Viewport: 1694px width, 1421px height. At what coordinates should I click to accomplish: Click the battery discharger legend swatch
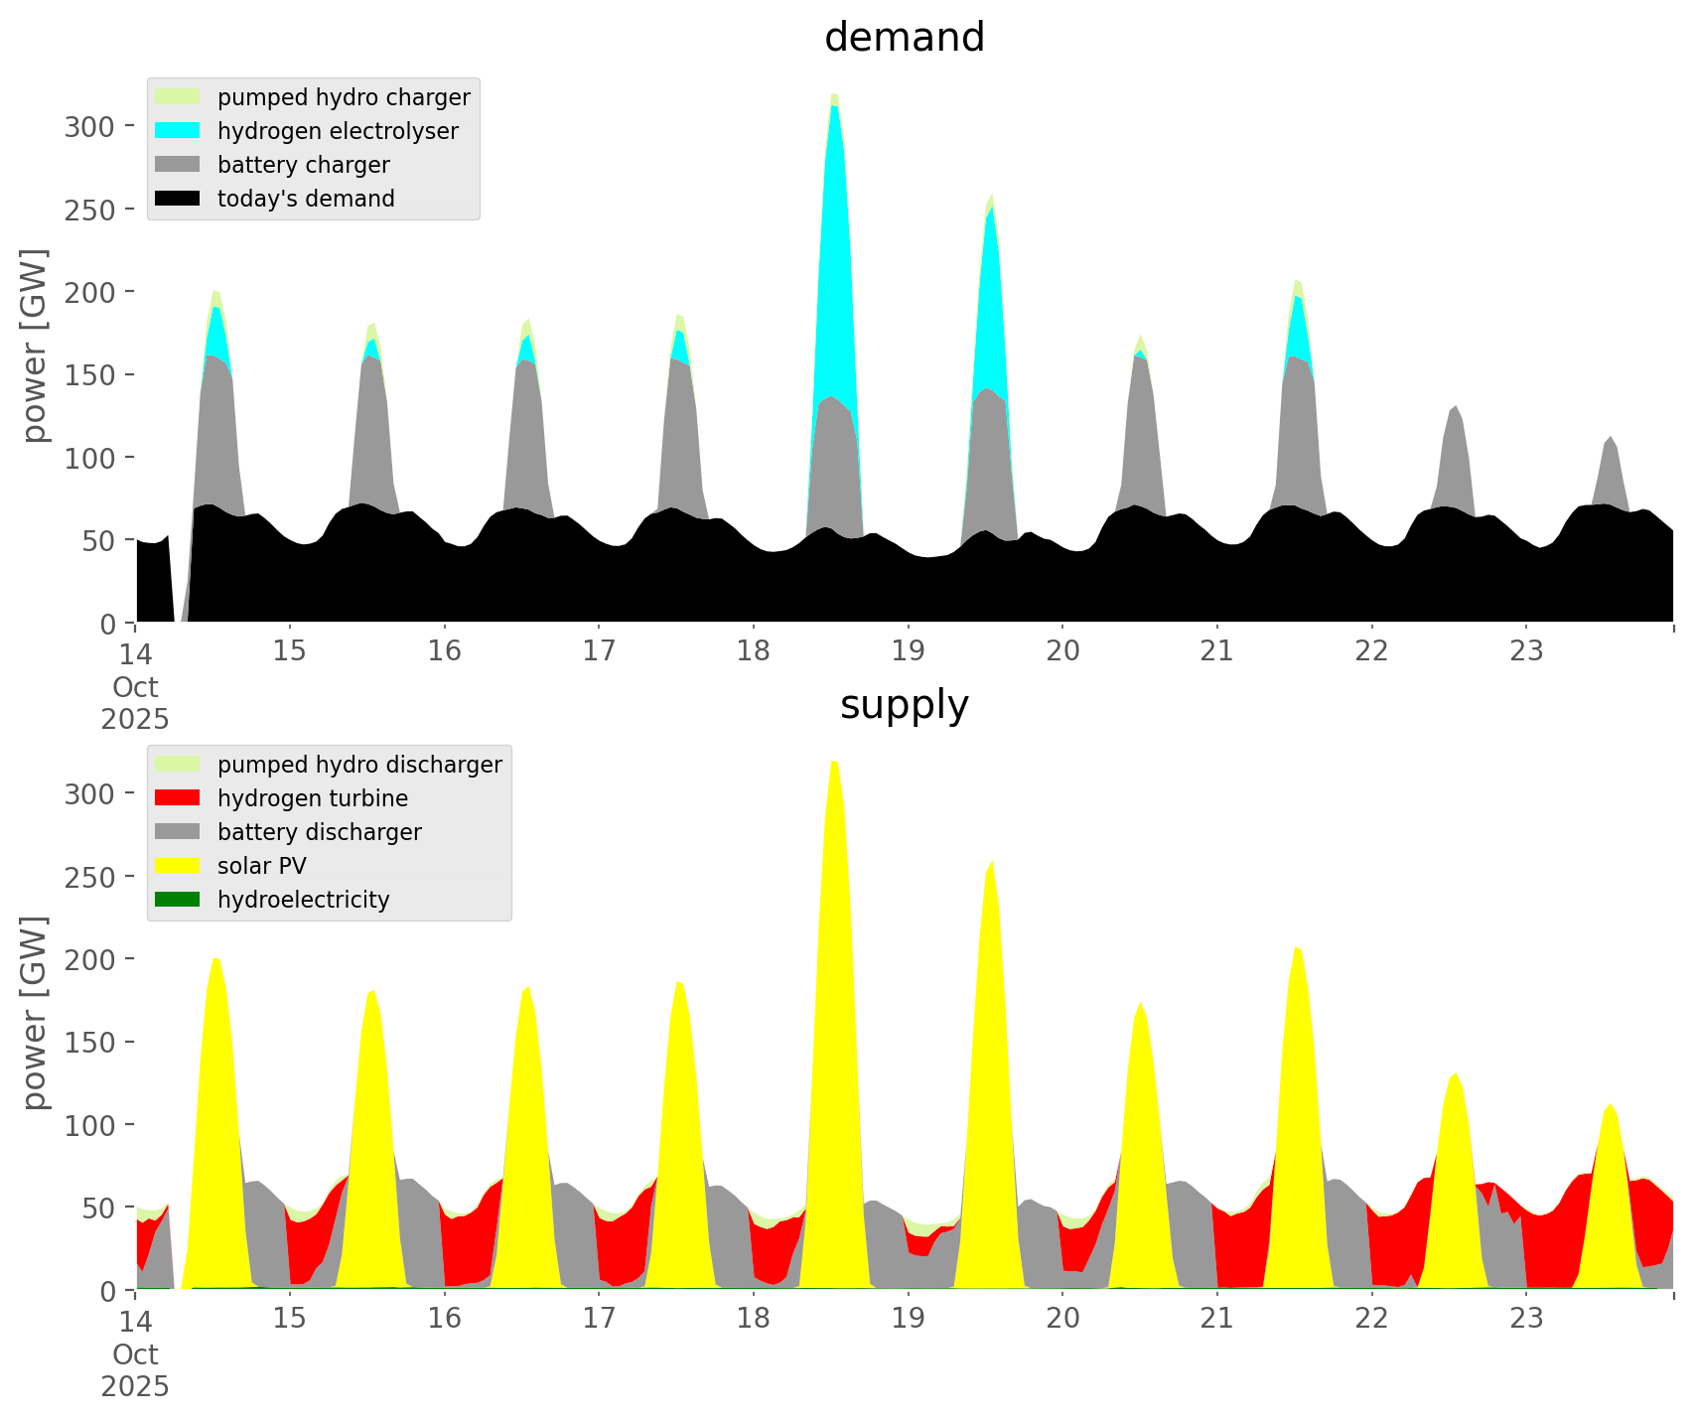tap(178, 832)
